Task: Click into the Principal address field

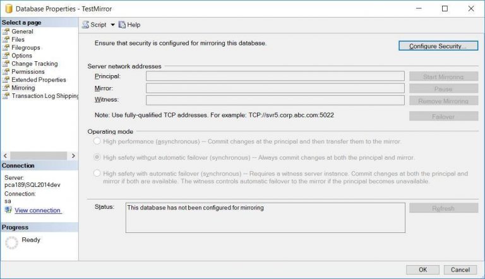Action: pos(275,76)
